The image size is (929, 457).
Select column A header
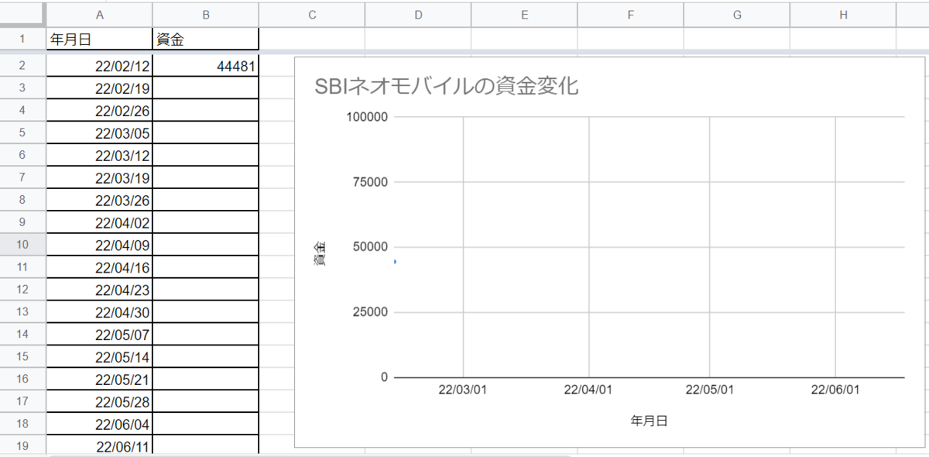(x=99, y=14)
